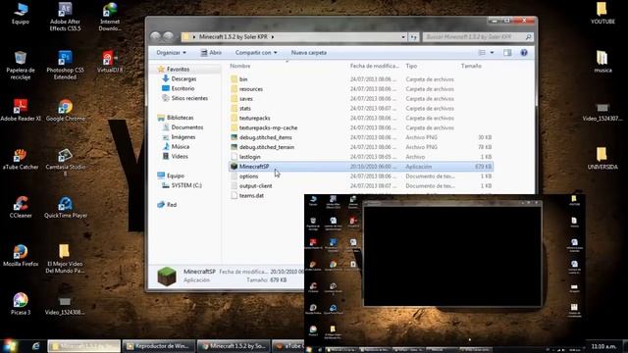Open the musica desktop folder
This screenshot has width=628, height=353.
pos(602,62)
